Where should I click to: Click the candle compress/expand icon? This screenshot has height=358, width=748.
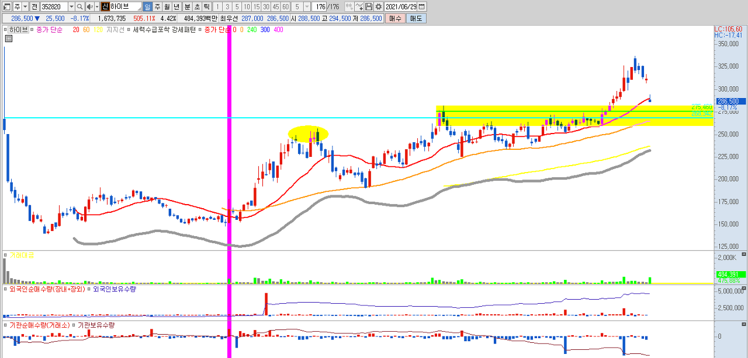[349, 6]
